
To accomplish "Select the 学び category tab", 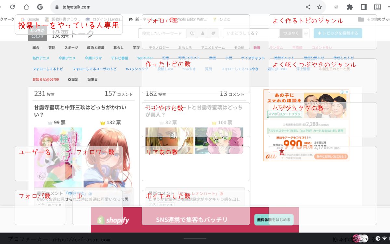I will pyautogui.click(x=136, y=47).
